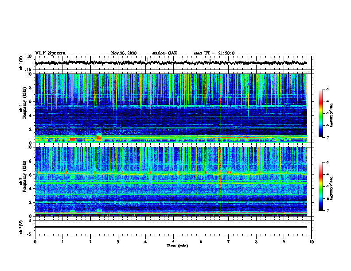The width and height of the screenshot is (351, 271).
Task: Select the "start UT = 21:50:0" header text
Action: point(214,53)
